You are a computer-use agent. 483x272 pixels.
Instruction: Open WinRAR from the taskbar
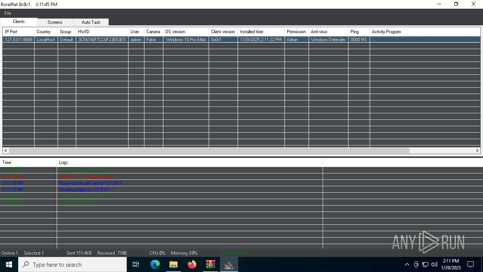click(211, 264)
